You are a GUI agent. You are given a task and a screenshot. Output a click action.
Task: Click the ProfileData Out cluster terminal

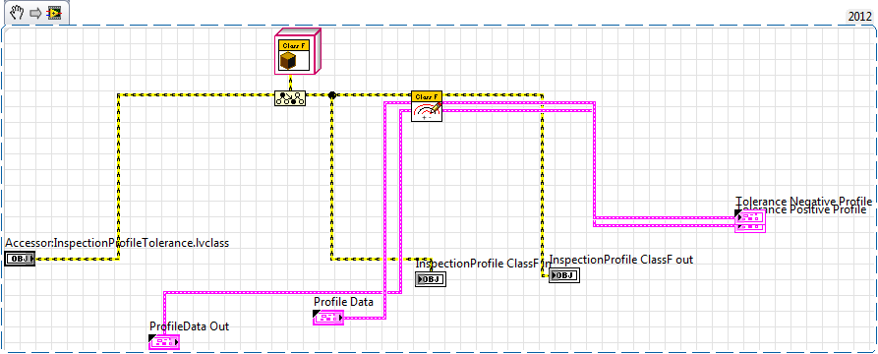pos(164,341)
